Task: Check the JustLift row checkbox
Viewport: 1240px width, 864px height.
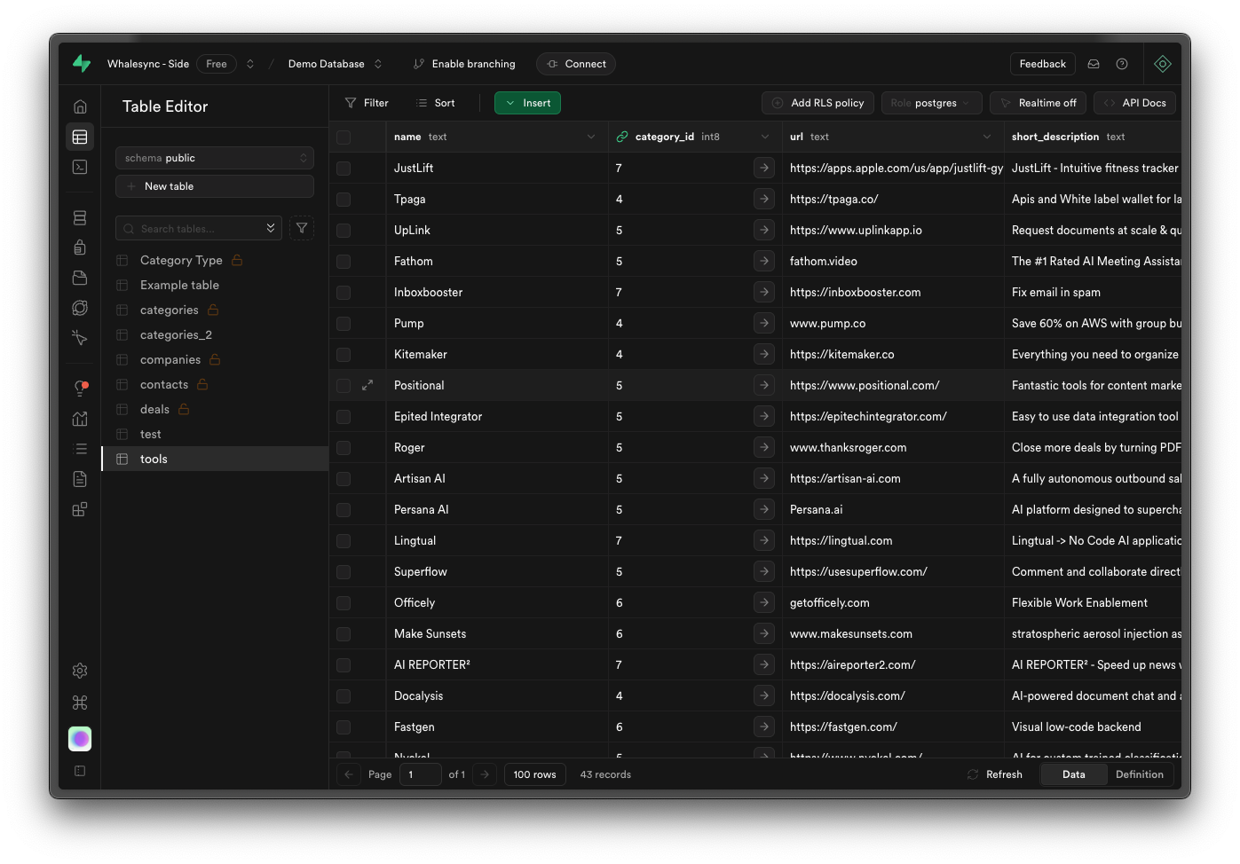Action: pyautogui.click(x=344, y=168)
